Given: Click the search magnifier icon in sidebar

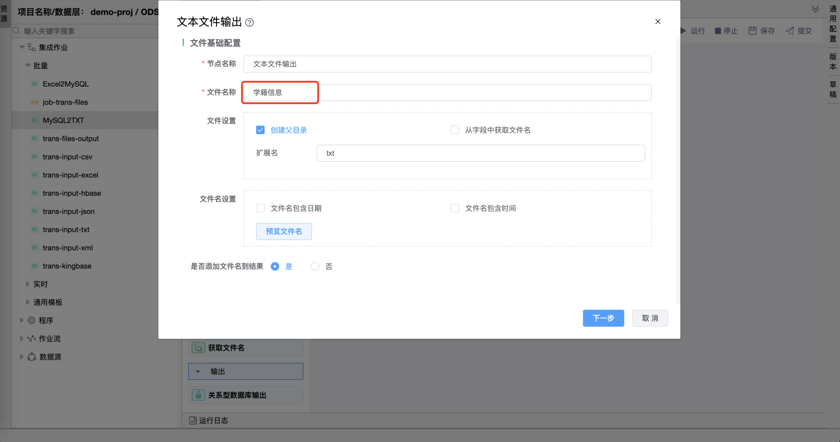Looking at the screenshot, I should pos(16,31).
